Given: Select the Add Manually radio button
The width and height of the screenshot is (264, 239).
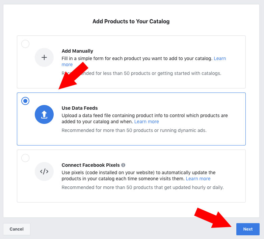Looking at the screenshot, I should [x=25, y=44].
